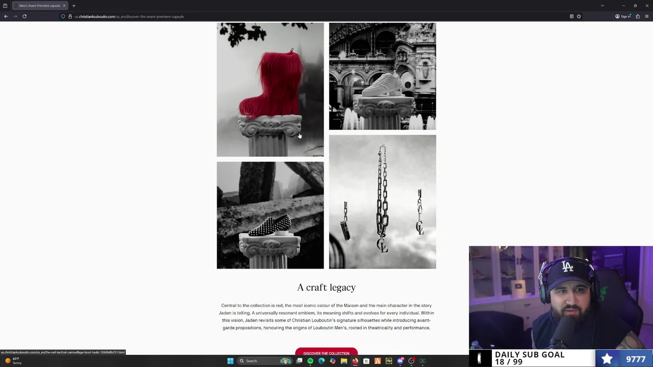Screen dimensions: 653x367
Task: Open the CL chain jewelry image
Action: [x=382, y=202]
